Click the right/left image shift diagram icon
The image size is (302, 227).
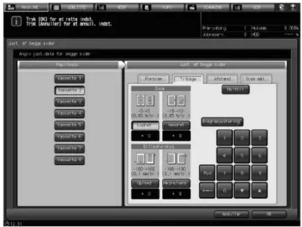(x=176, y=159)
